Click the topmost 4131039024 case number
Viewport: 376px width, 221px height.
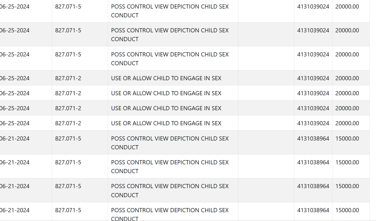(x=313, y=6)
